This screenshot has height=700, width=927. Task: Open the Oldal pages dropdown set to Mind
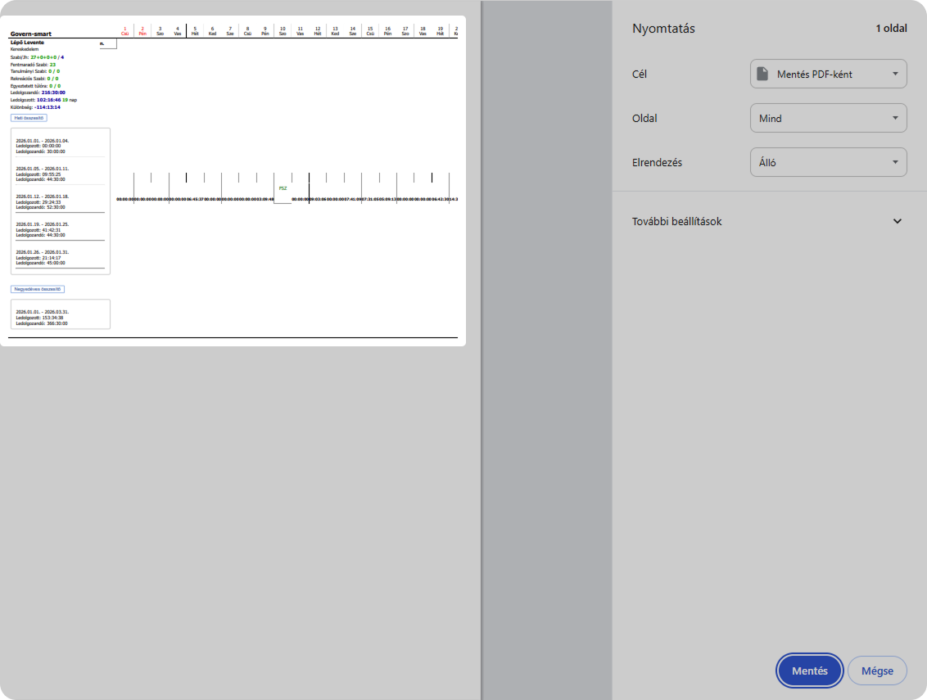(x=828, y=119)
